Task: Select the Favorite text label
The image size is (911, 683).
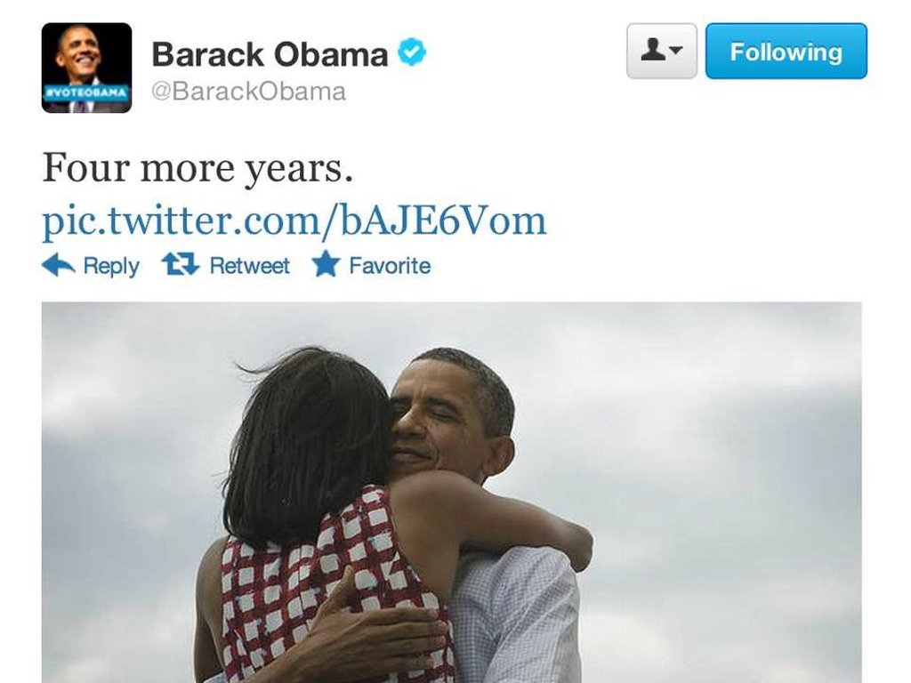Action: 390,265
